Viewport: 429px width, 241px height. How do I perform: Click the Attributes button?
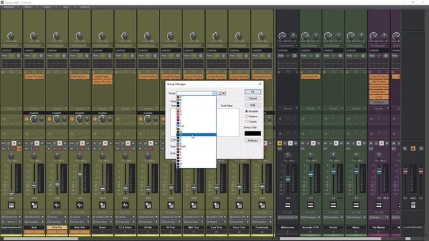pyautogui.click(x=253, y=141)
